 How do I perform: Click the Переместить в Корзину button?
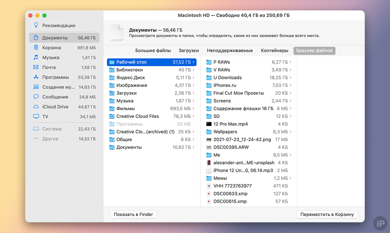327,214
